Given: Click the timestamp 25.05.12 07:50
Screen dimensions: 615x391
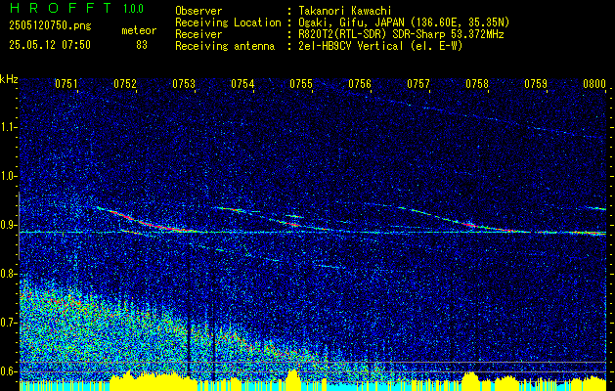Looking at the screenshot, I should [x=50, y=45].
